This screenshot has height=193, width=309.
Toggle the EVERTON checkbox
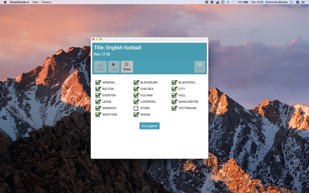[98, 95]
